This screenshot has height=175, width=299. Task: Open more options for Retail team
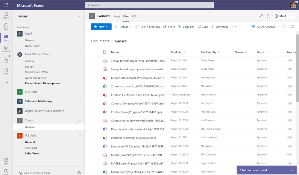pos(79,34)
